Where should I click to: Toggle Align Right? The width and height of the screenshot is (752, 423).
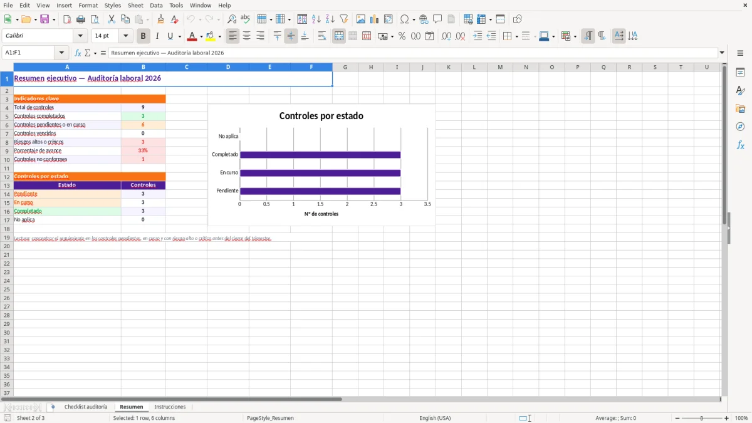click(260, 36)
